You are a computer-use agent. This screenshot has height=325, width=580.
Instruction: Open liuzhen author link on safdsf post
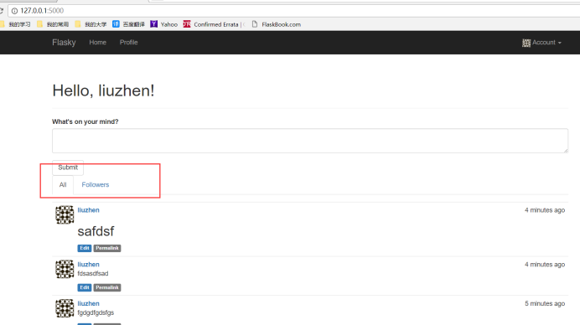tap(88, 210)
